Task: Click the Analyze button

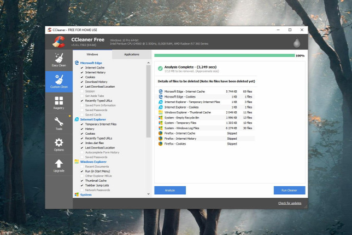Action: pyautogui.click(x=170, y=190)
